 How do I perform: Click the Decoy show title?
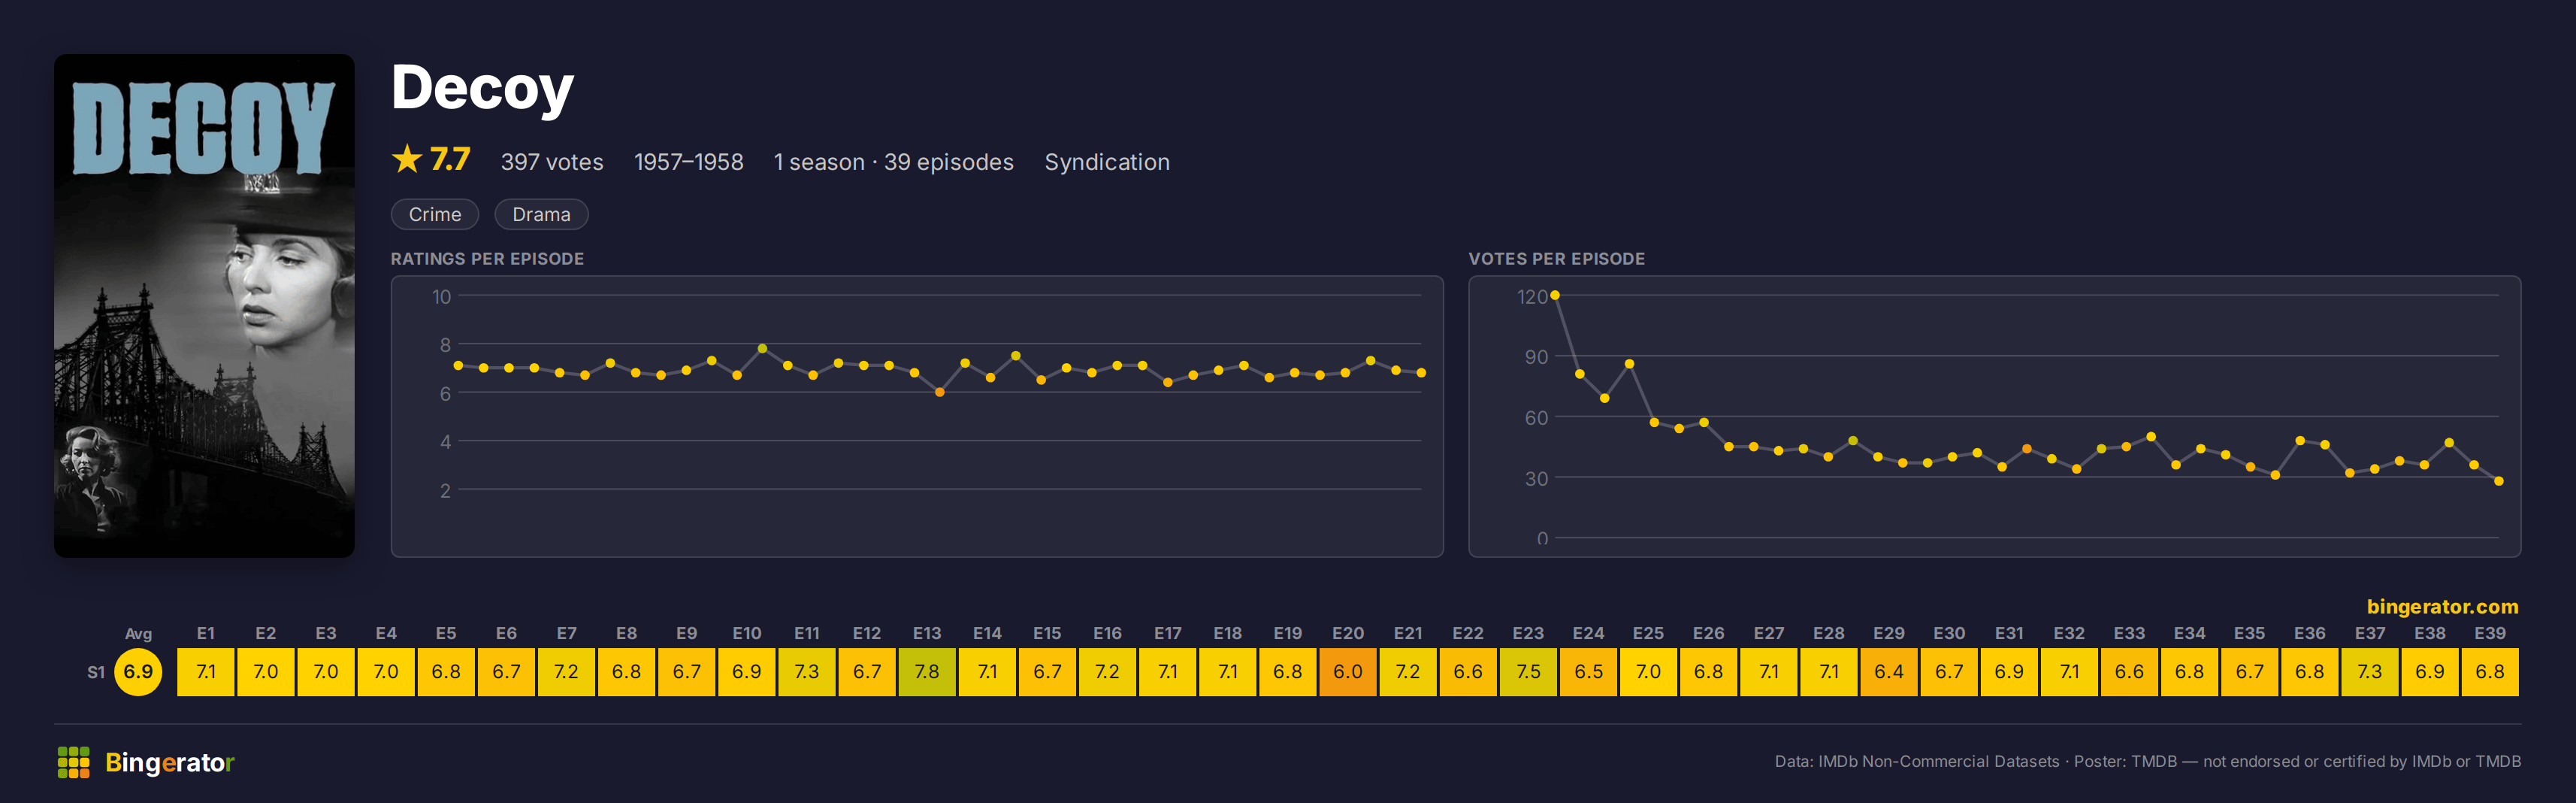tap(482, 88)
